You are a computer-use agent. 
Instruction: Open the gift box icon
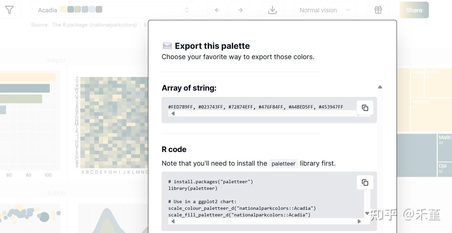[378, 10]
